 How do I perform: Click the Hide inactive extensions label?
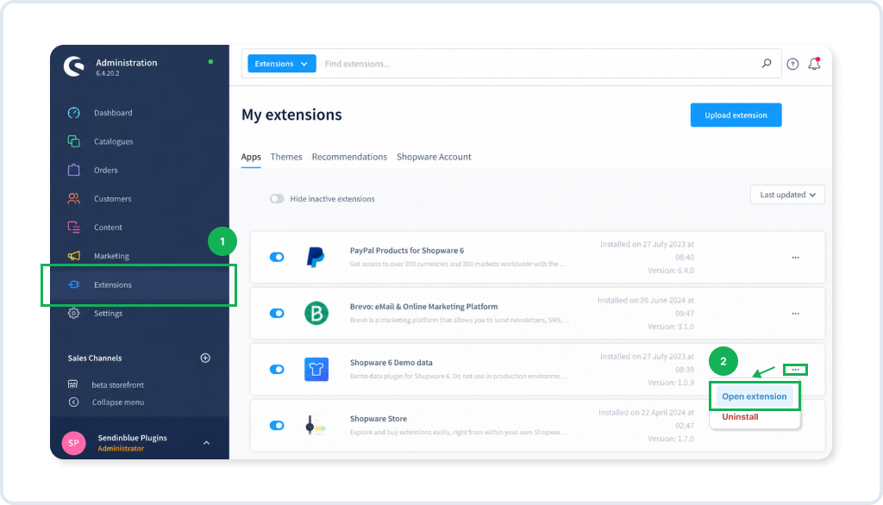(332, 199)
